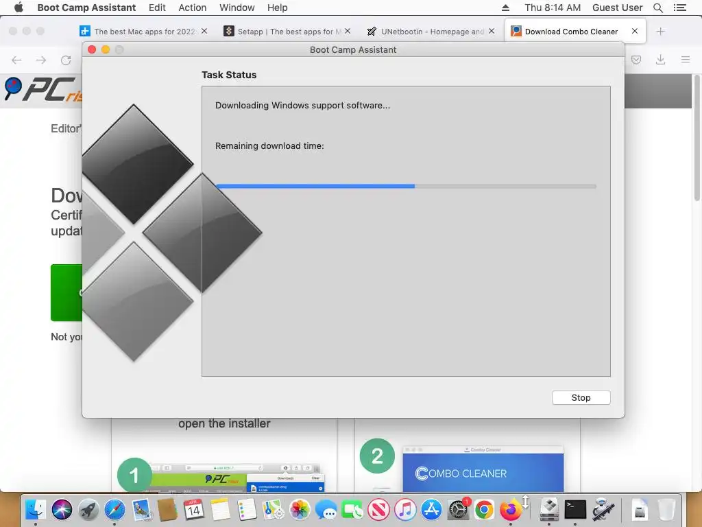The height and width of the screenshot is (527, 702).
Task: Go back in Firefox
Action: (16, 60)
